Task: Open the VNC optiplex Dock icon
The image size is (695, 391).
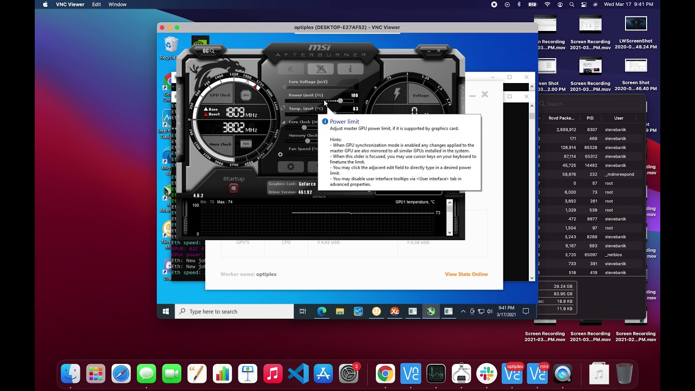Action: pyautogui.click(x=512, y=374)
